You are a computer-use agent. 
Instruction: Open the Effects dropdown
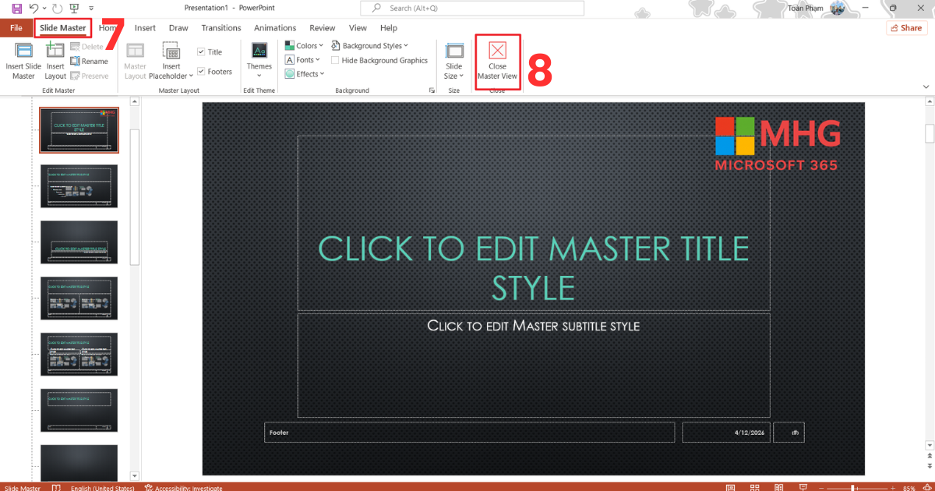[x=304, y=74]
